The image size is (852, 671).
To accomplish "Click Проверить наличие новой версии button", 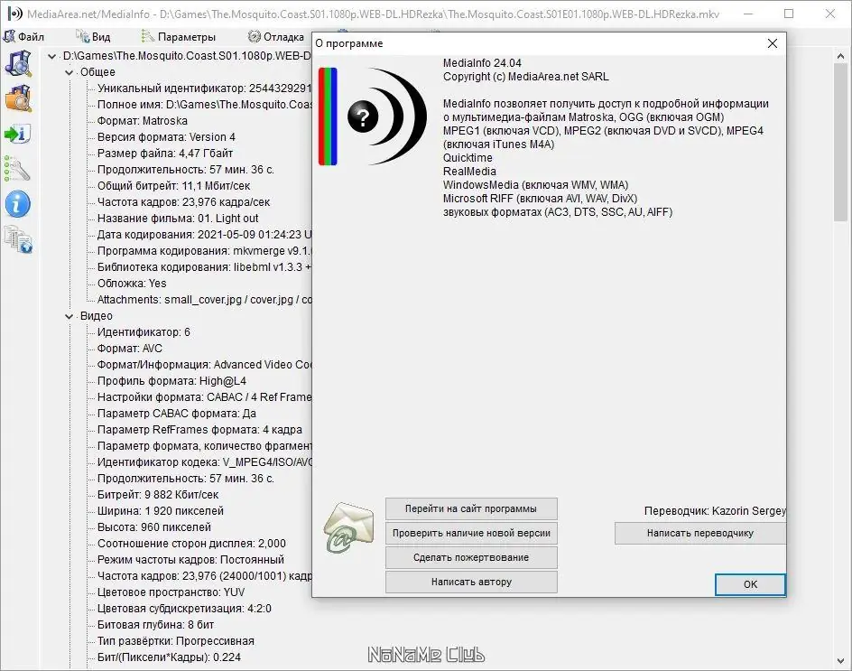I will pyautogui.click(x=471, y=534).
